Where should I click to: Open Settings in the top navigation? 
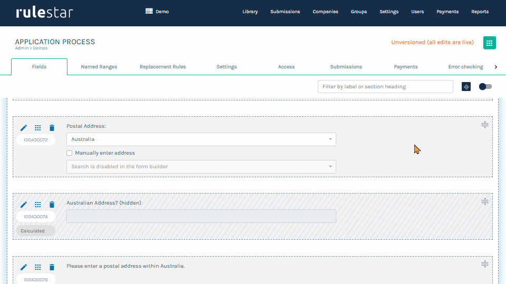(x=389, y=12)
